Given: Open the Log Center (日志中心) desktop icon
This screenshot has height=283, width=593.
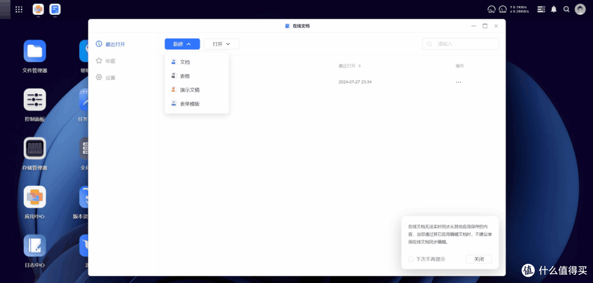Looking at the screenshot, I should point(35,246).
